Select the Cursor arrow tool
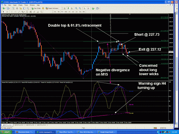This screenshot has width=179, height=134. click(4, 12)
